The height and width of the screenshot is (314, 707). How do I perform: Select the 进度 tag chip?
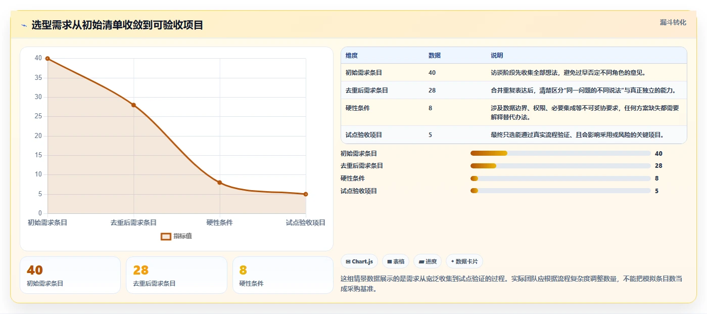428,261
